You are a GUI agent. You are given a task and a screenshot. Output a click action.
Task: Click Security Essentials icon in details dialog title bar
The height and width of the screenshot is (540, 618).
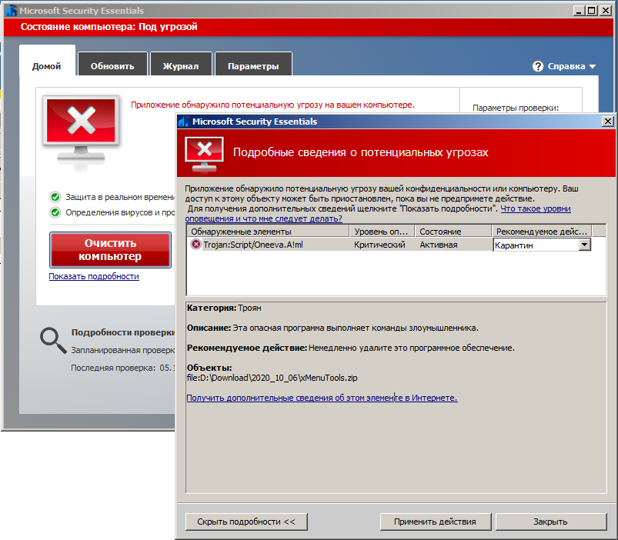coord(183,122)
